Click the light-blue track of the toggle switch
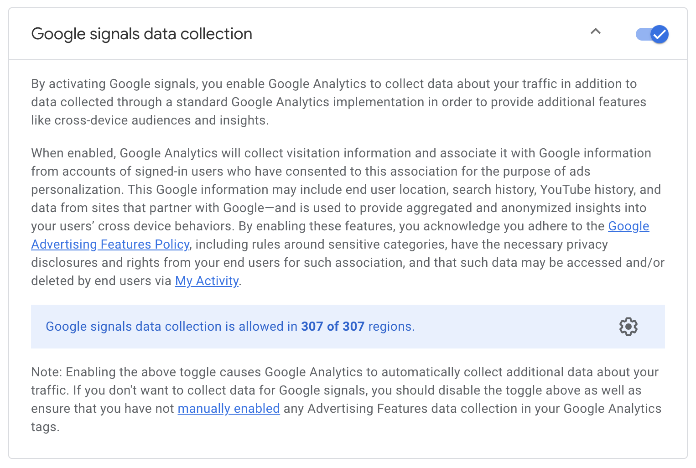This screenshot has width=696, height=468. click(x=643, y=34)
